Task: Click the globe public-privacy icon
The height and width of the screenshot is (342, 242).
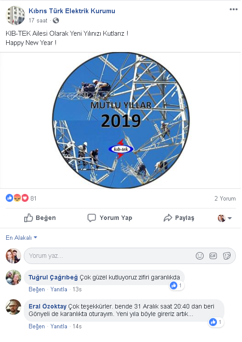Action: (x=56, y=21)
